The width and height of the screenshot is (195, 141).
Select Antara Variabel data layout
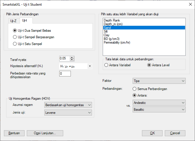click(x=106, y=65)
